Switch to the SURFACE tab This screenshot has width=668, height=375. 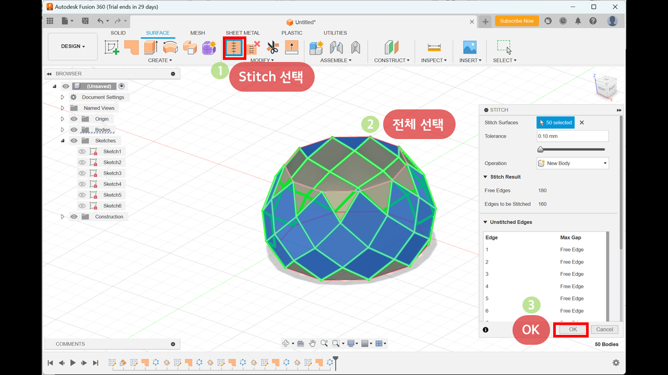[x=158, y=33]
